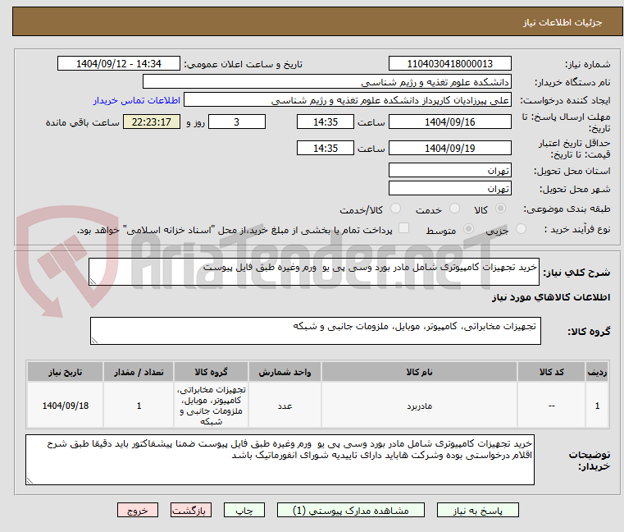The width and height of the screenshot is (624, 532).
Task: Click the تعداد / مقدار column header
Action: click(139, 372)
